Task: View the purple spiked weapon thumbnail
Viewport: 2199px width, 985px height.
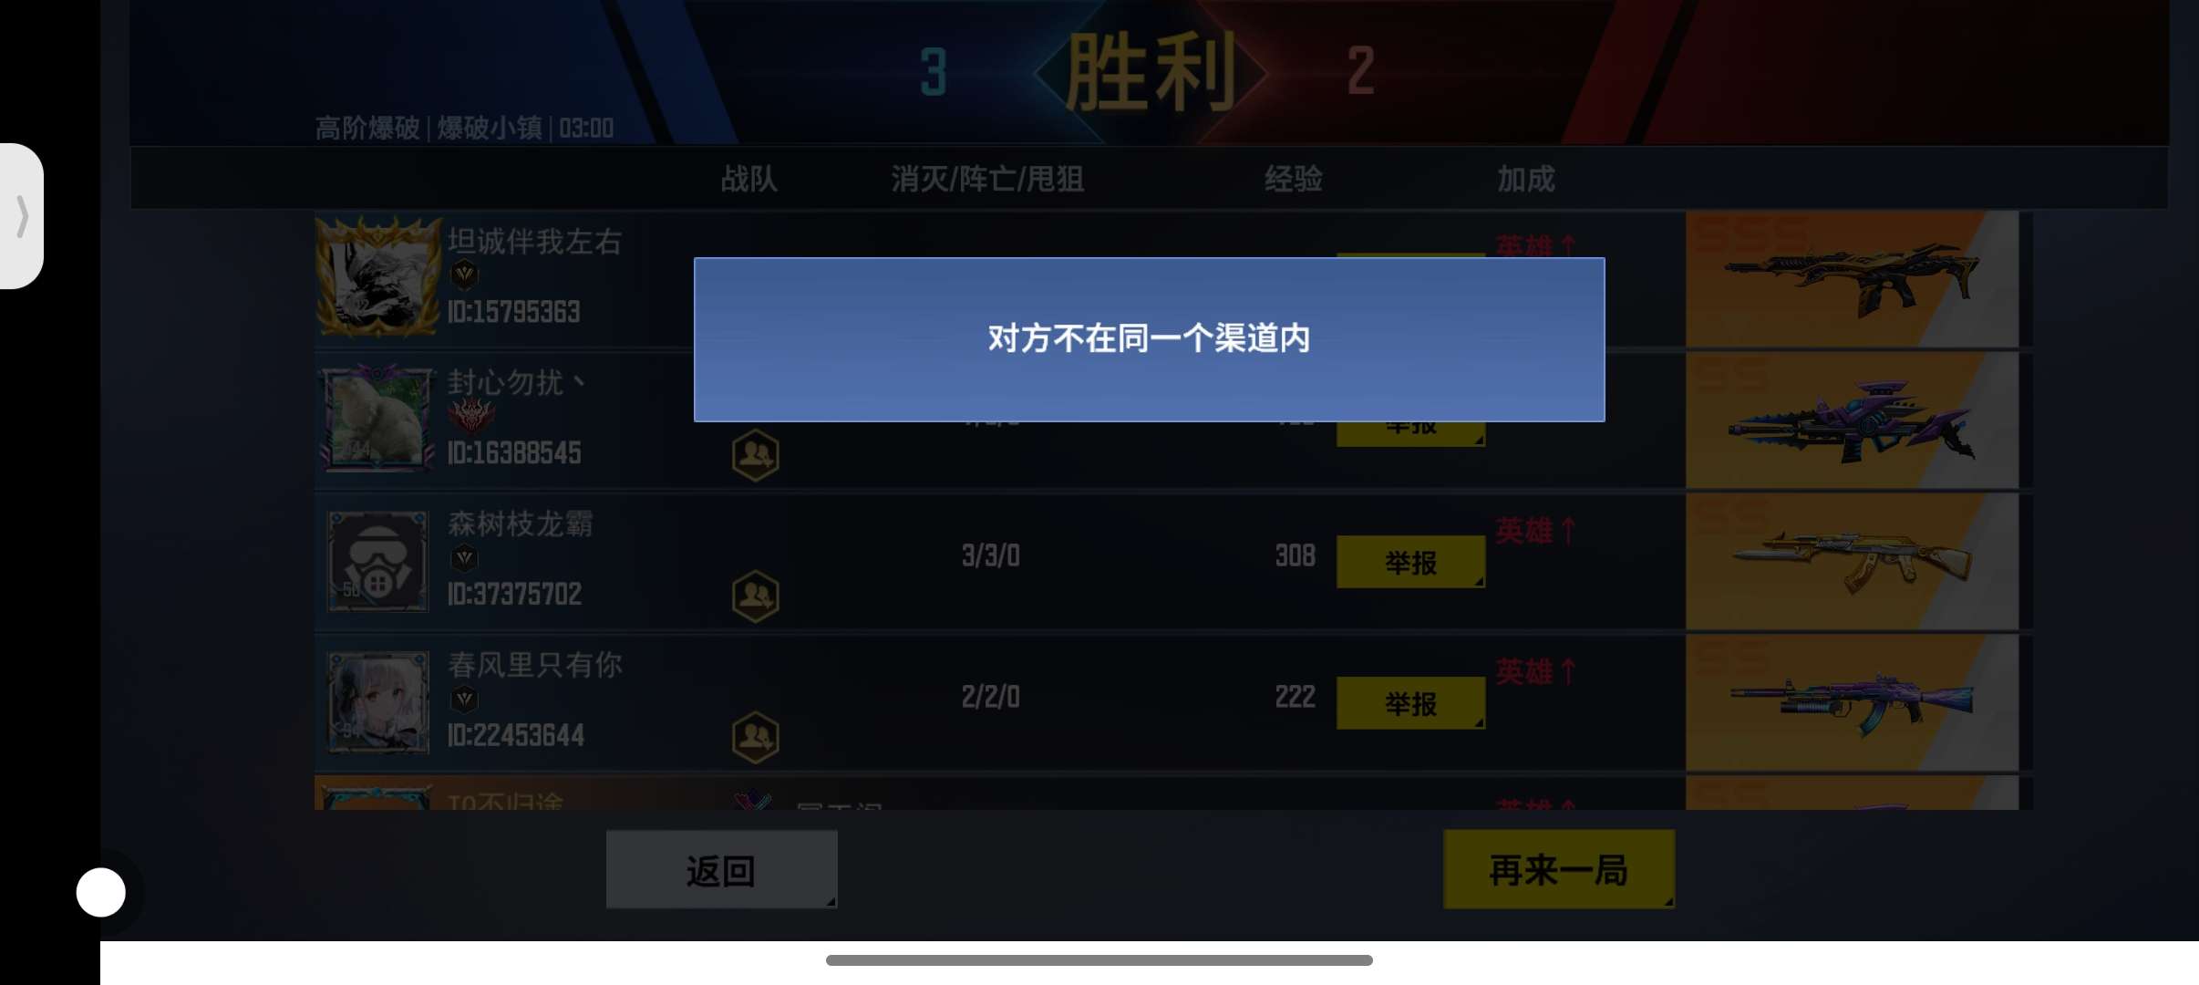Action: tap(1852, 420)
